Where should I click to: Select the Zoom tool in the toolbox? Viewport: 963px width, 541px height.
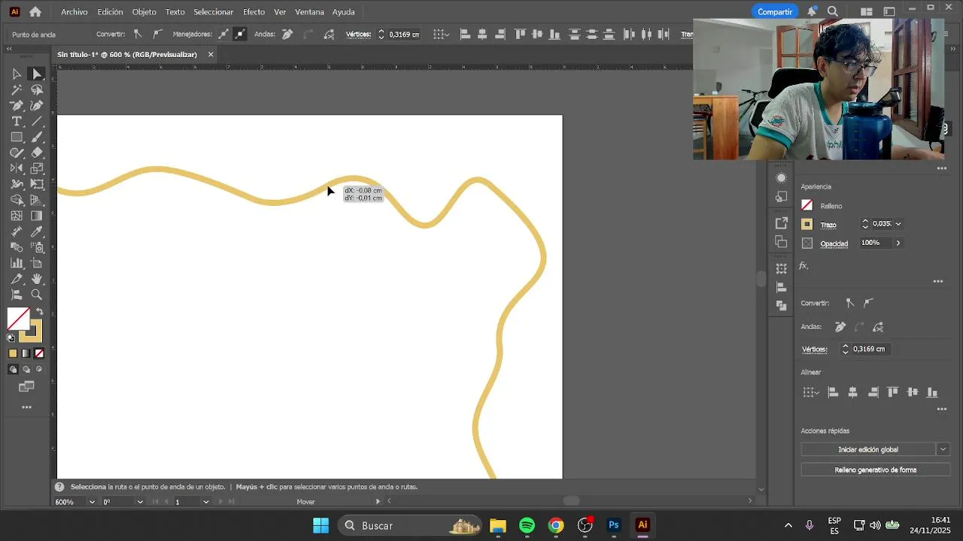(x=36, y=295)
